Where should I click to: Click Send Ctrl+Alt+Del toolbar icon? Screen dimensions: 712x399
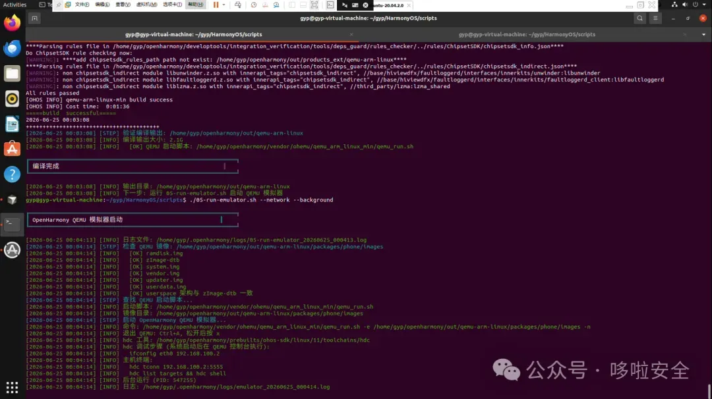pyautogui.click(x=238, y=5)
